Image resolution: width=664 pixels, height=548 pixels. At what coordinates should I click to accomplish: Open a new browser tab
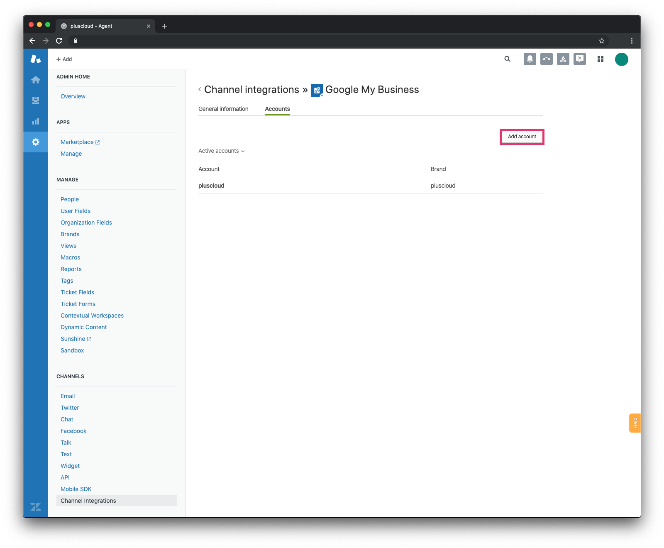(164, 26)
